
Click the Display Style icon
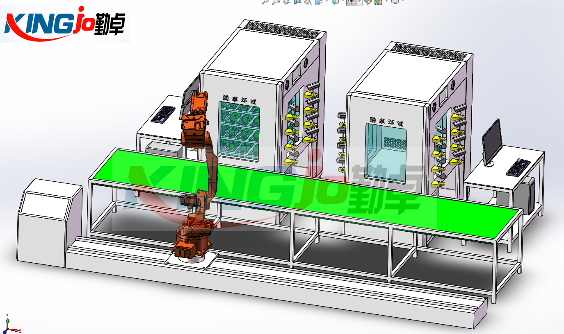pos(335,2)
